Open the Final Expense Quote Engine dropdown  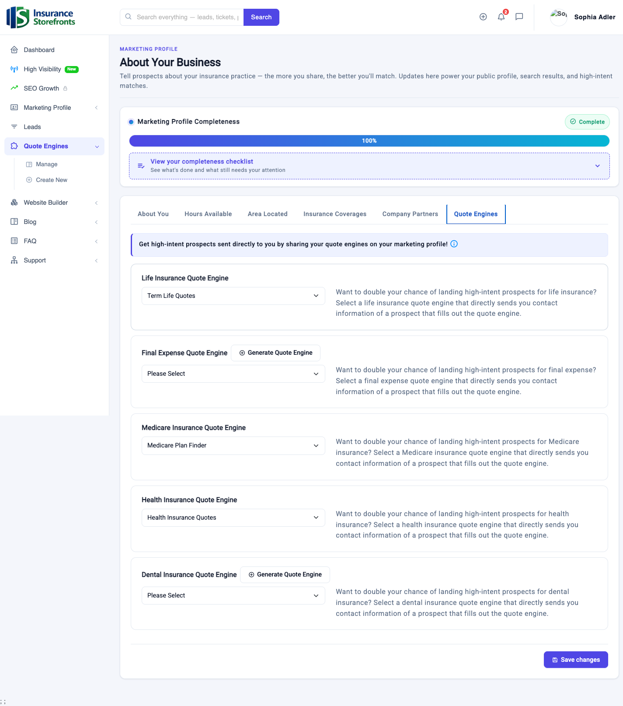click(233, 374)
